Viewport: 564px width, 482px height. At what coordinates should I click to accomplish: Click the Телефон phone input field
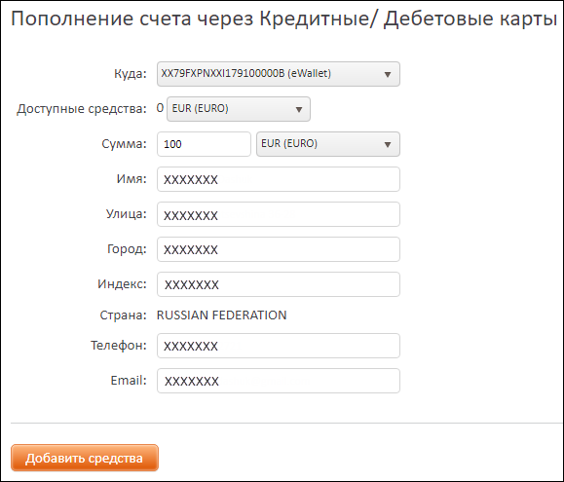coord(278,346)
